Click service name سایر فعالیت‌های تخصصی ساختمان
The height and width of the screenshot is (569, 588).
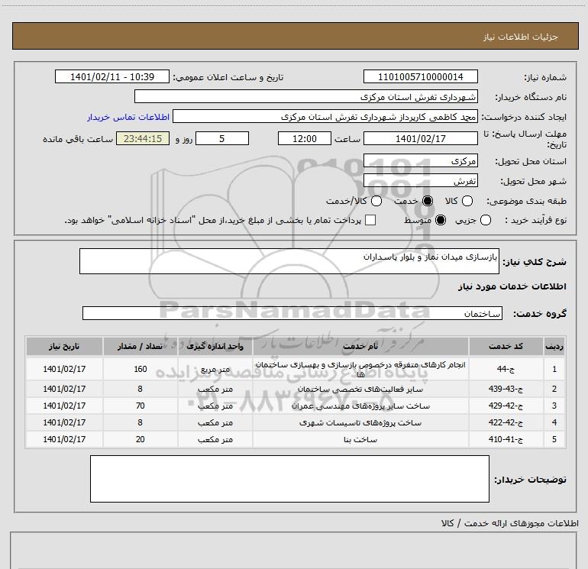360,390
